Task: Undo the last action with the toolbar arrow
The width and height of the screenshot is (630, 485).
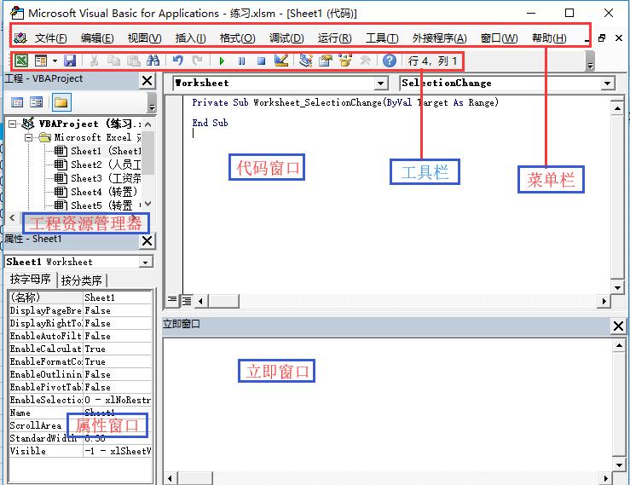Action: click(x=178, y=61)
